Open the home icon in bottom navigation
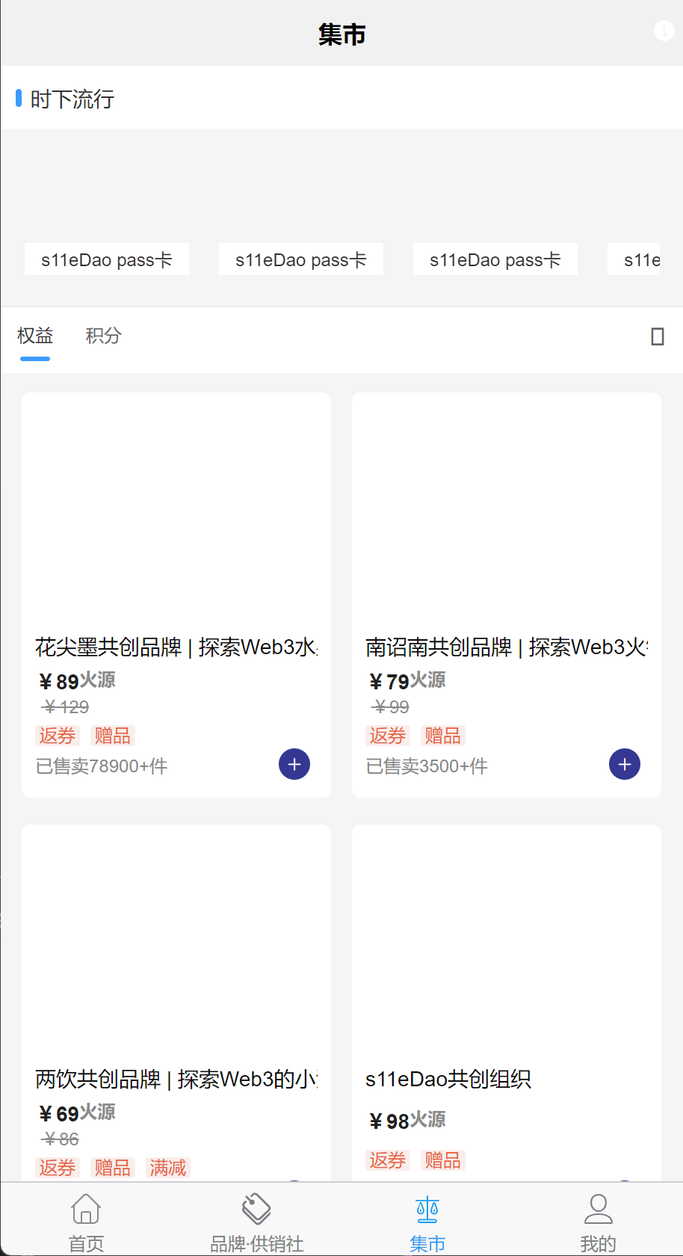The height and width of the screenshot is (1256, 683). 86,1209
